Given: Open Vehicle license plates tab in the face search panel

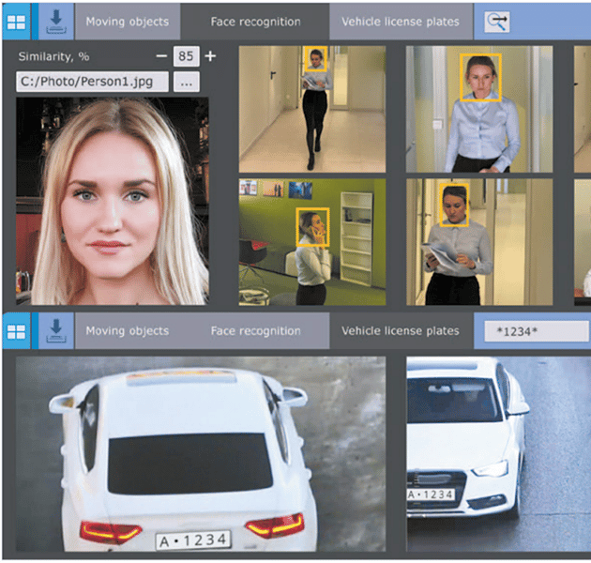Looking at the screenshot, I should [x=401, y=21].
